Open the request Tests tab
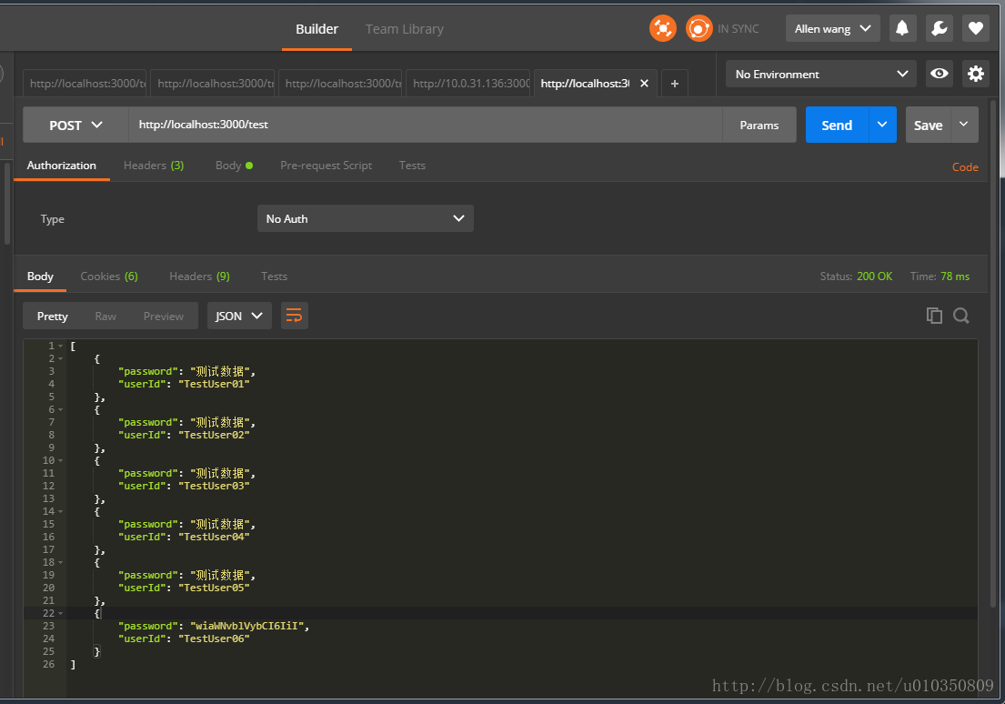The image size is (1005, 704). [x=412, y=166]
